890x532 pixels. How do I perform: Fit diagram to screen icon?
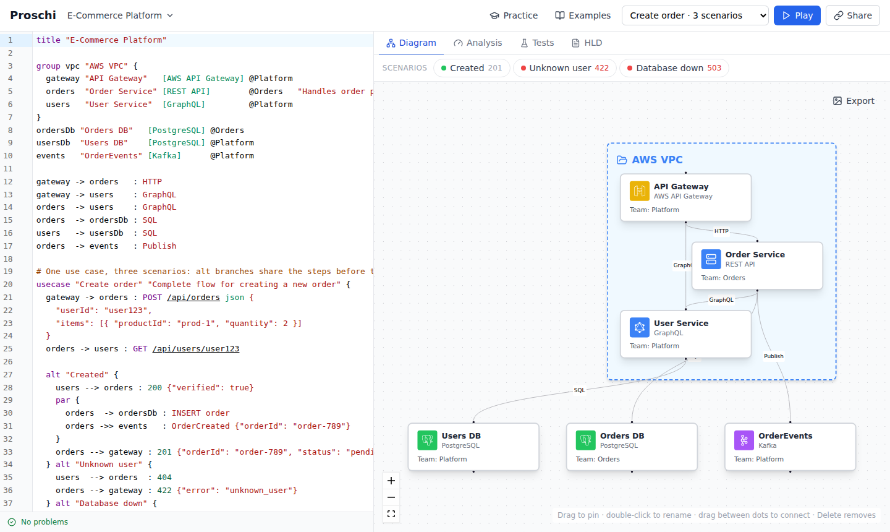[391, 514]
